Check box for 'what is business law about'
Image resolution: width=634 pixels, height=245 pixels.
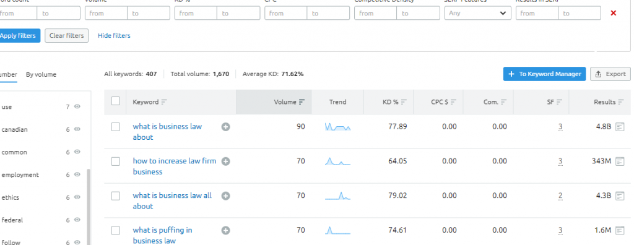[116, 127]
